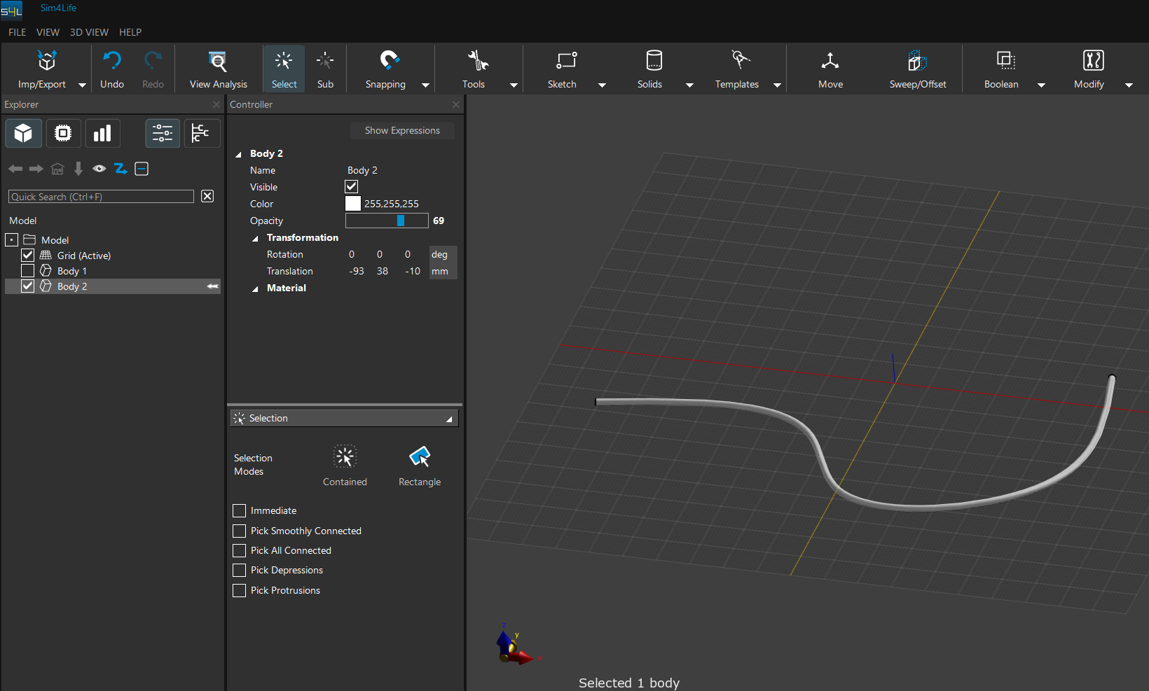Screen dimensions: 1149x691
Task: Check the Pick Smoothly Connected option
Action: pyautogui.click(x=240, y=531)
